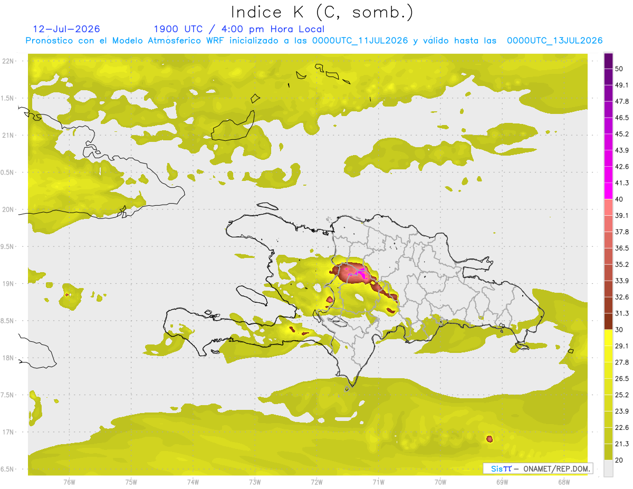The image size is (633, 489).
Task: Click the "70W" longitude label
Action: coord(440,482)
